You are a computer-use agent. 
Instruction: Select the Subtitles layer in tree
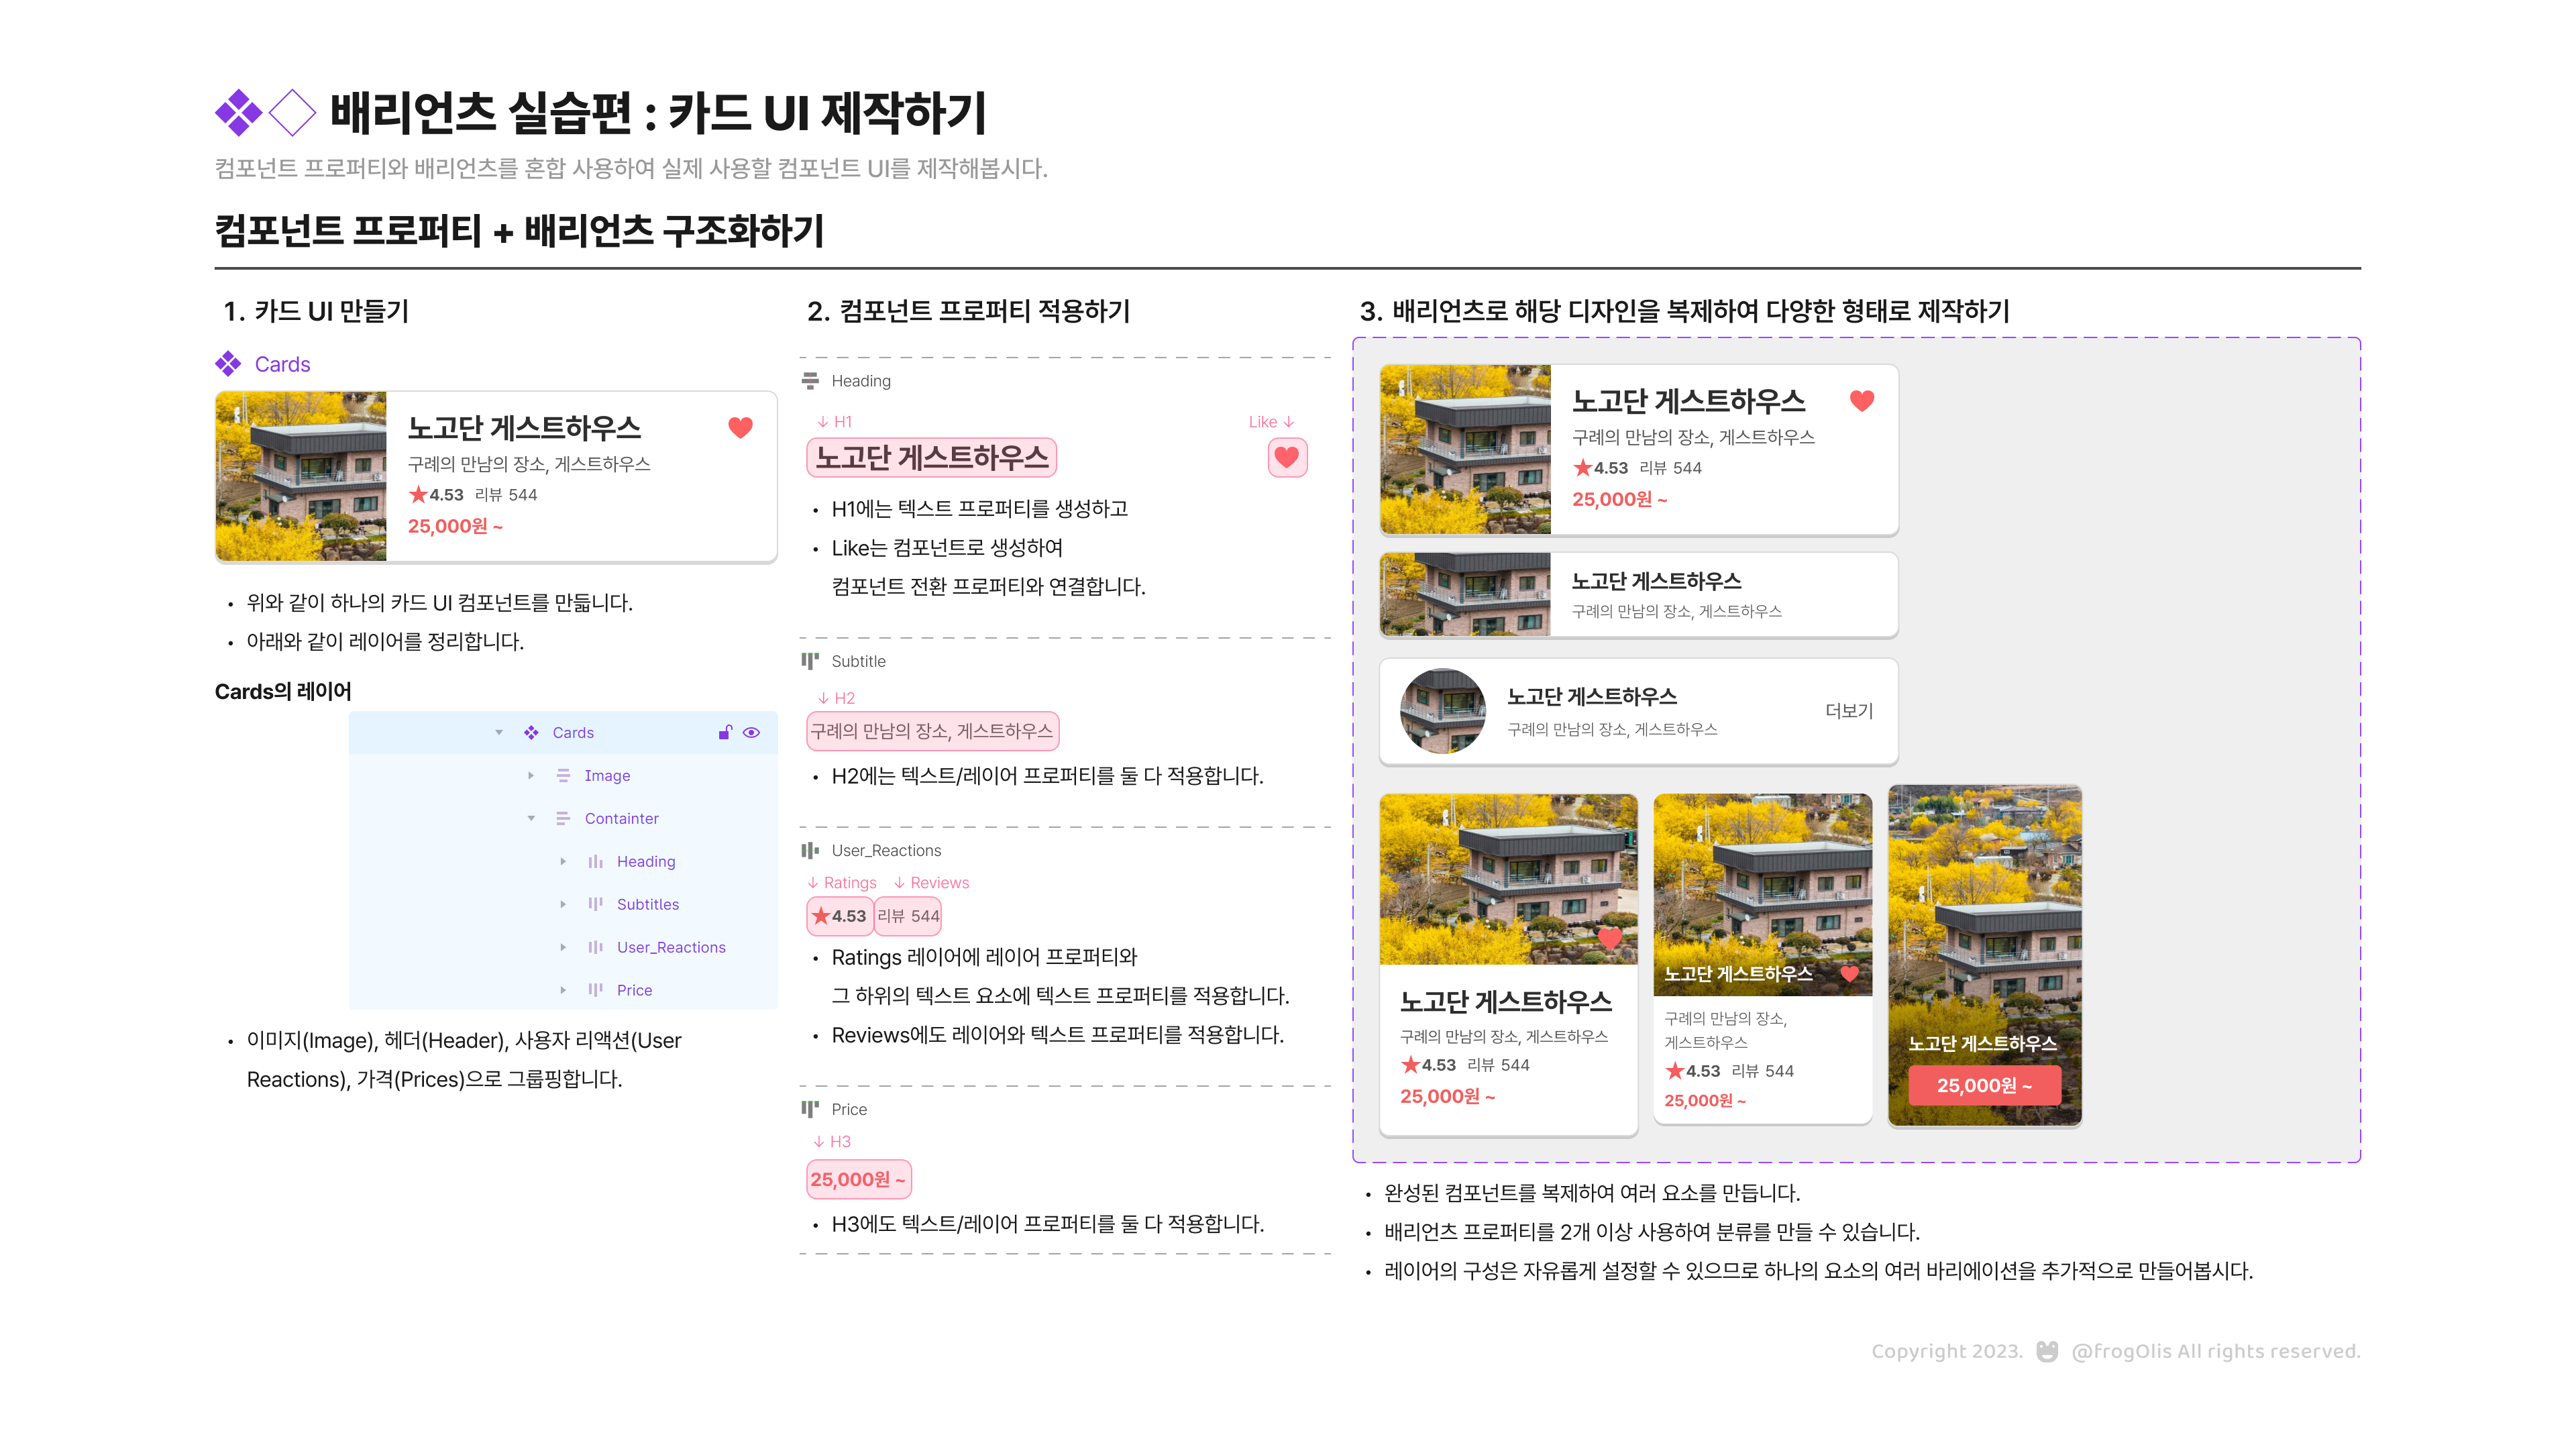[647, 904]
